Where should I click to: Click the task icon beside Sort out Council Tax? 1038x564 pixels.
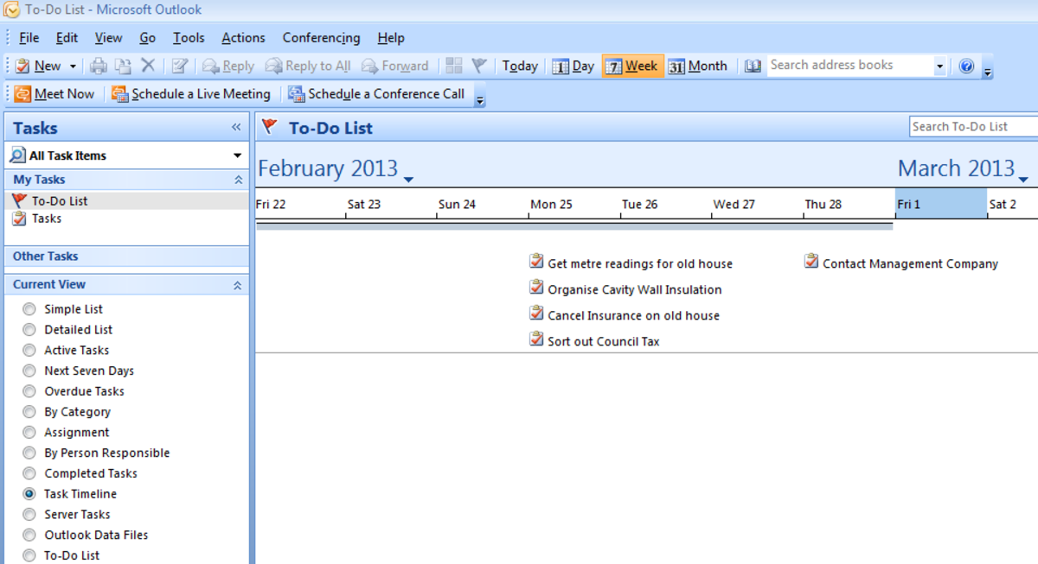click(536, 339)
